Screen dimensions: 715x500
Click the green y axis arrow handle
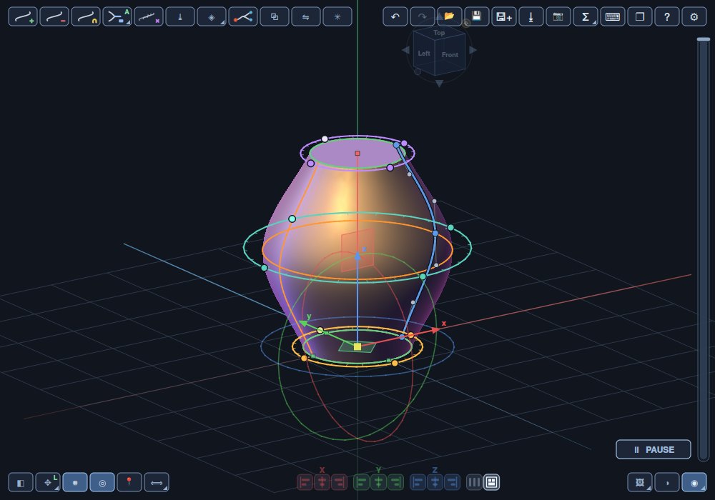[x=304, y=323]
